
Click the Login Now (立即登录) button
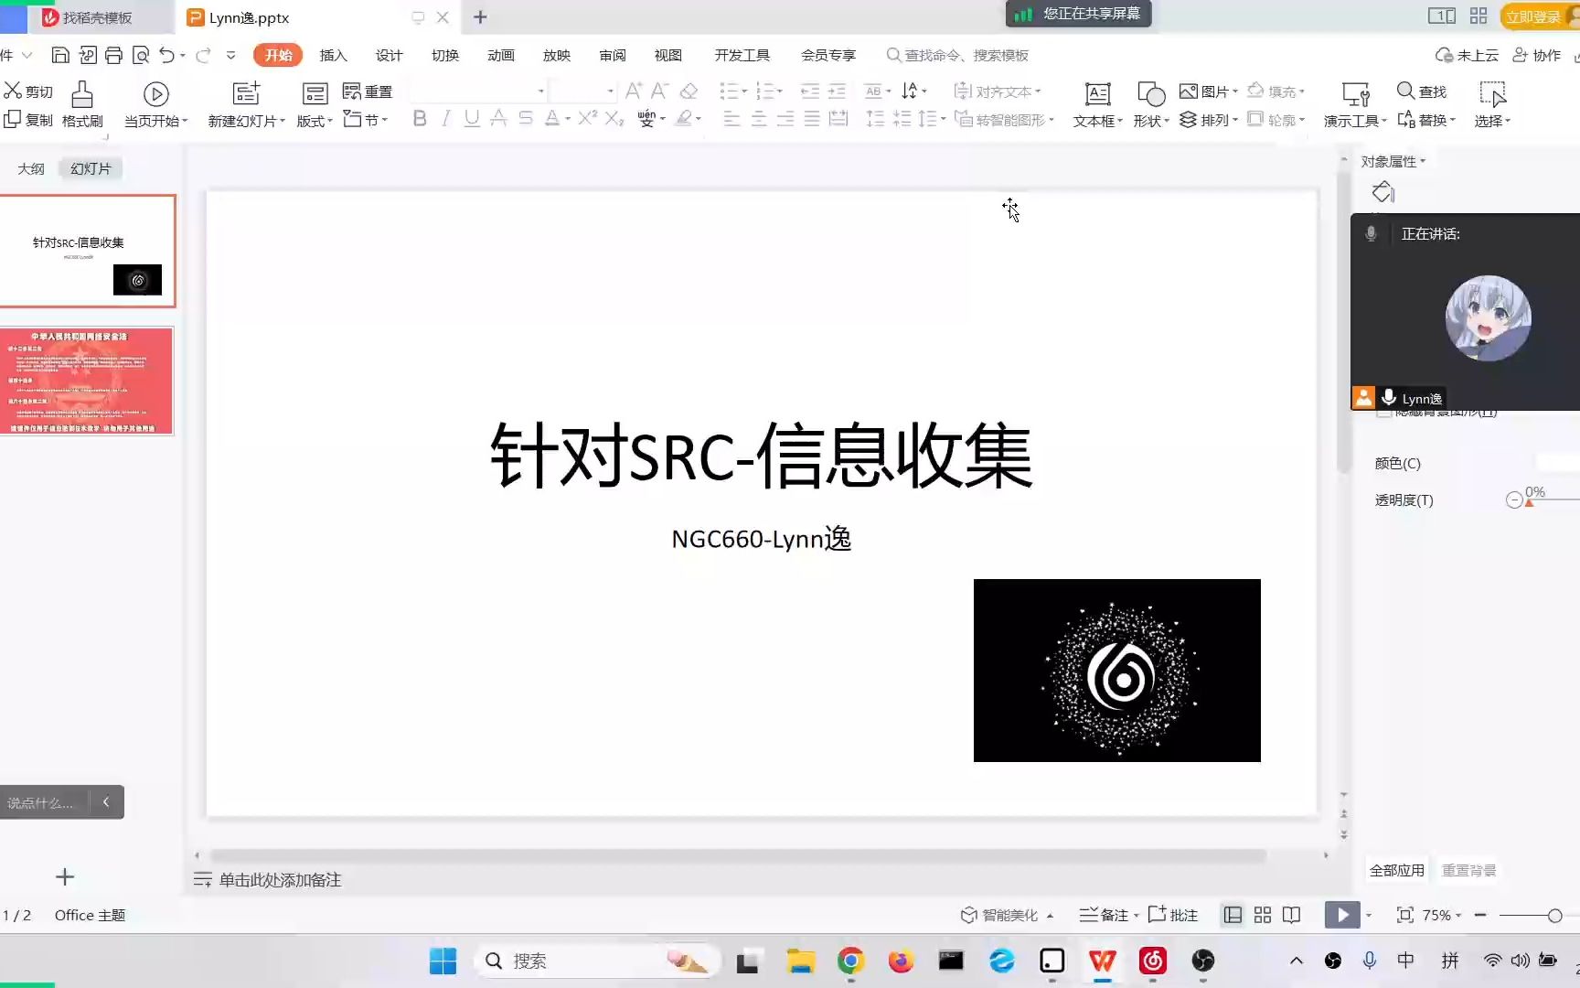coord(1533,16)
